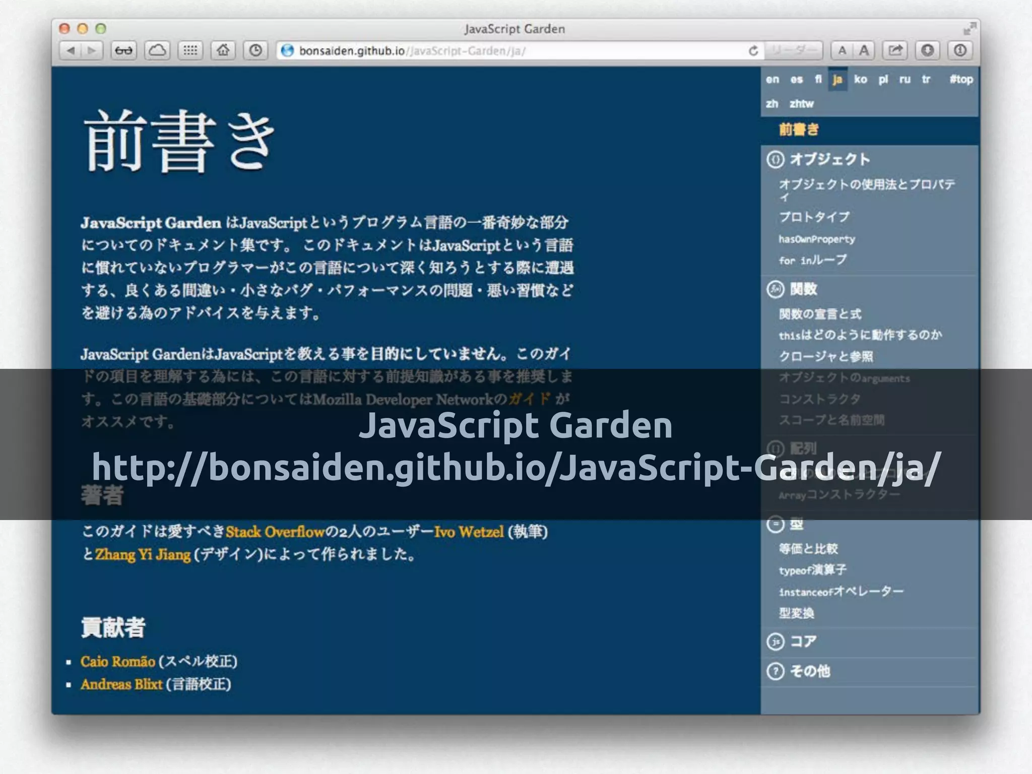The image size is (1032, 774).
Task: Switch language to pl
Action: 883,80
